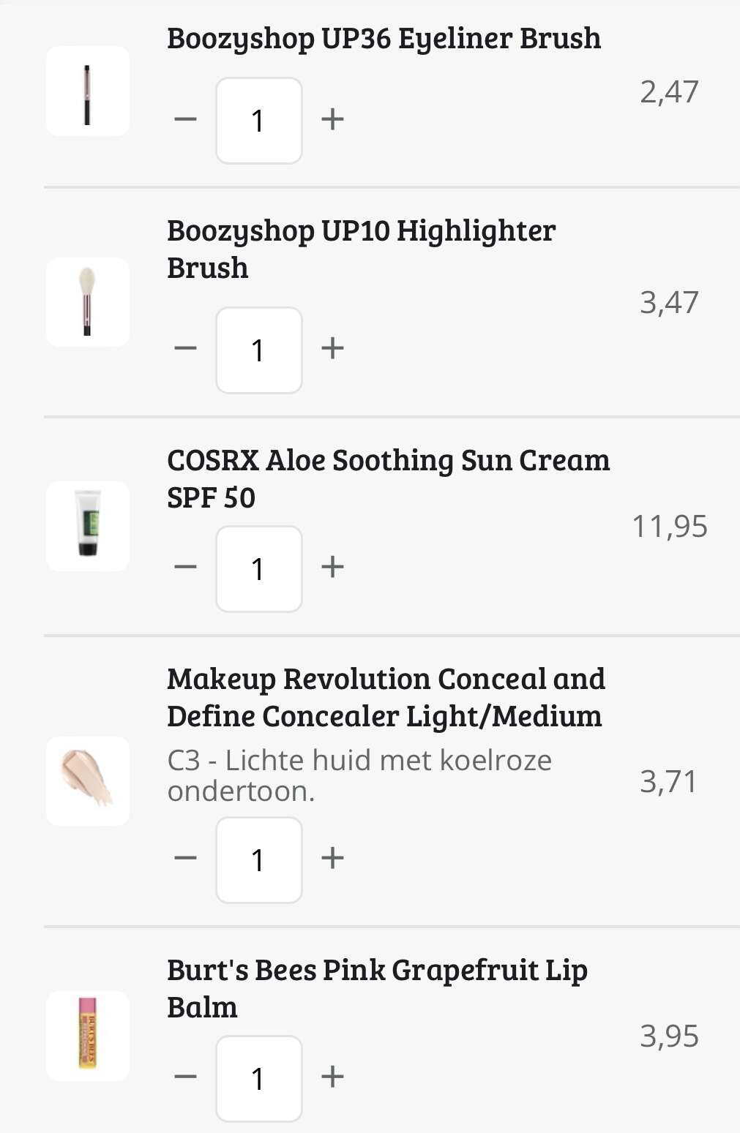Edit quantity field for UP10 Highlighter Brush
Image resolution: width=740 pixels, height=1133 pixels.
tap(258, 350)
